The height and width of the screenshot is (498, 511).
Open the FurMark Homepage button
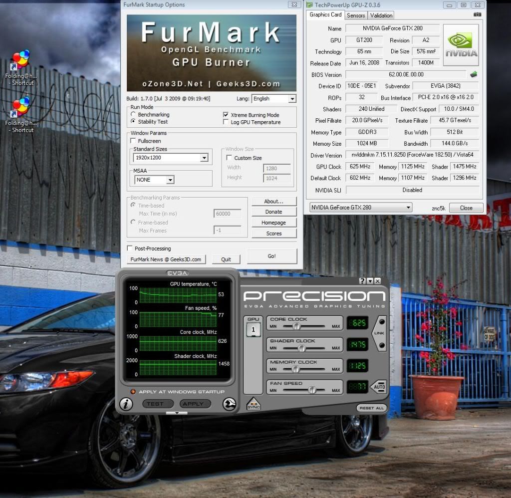[x=274, y=223]
